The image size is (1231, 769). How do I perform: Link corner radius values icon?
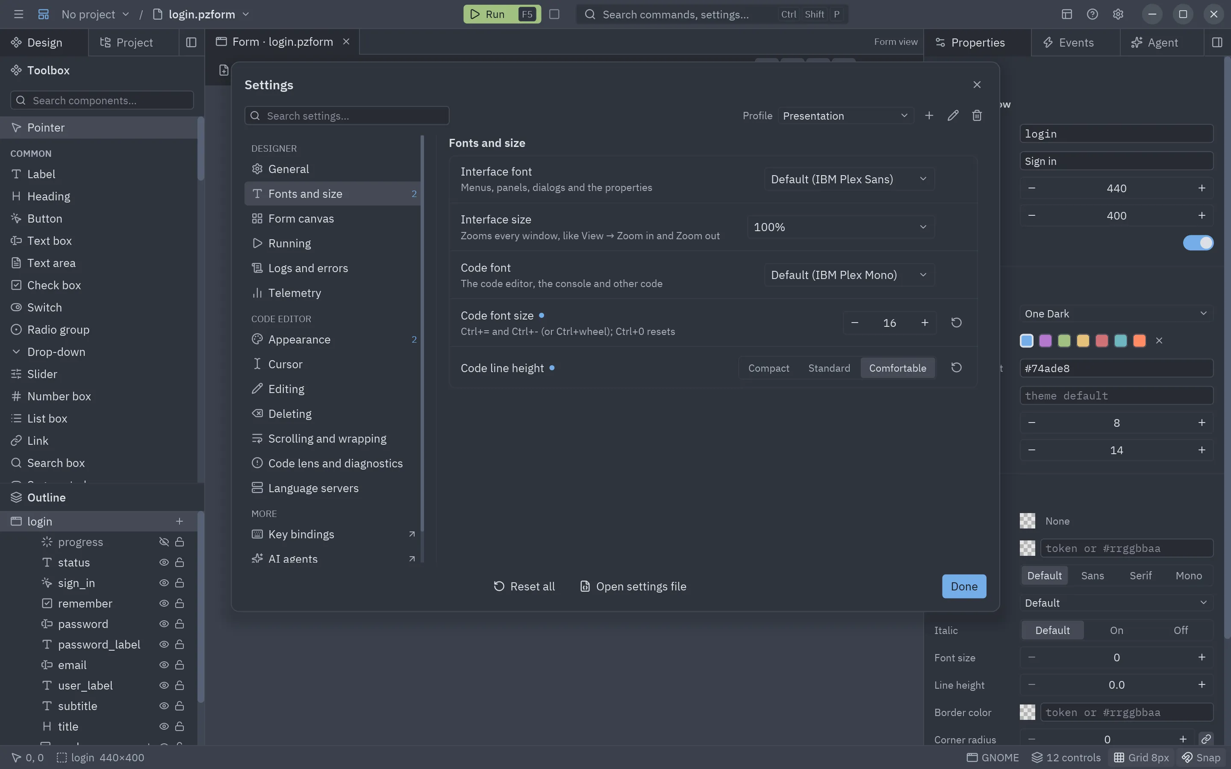pyautogui.click(x=1205, y=739)
